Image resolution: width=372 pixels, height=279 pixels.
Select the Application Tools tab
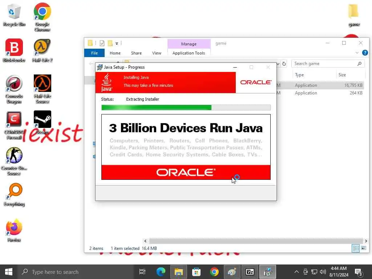coord(189,53)
